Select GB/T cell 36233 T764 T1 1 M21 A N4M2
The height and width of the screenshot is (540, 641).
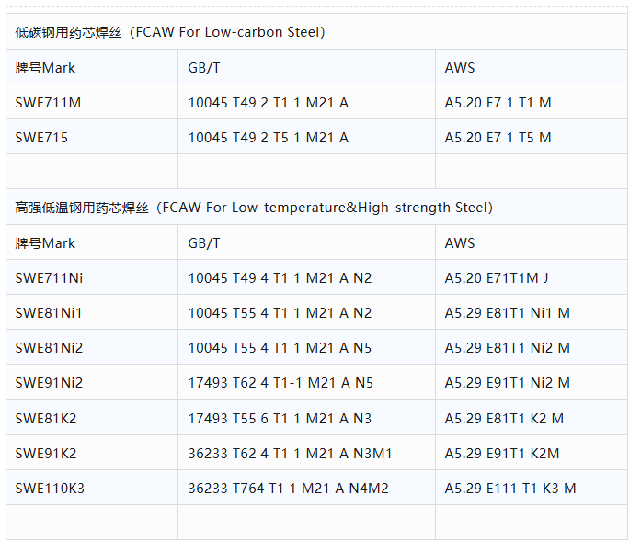288,489
